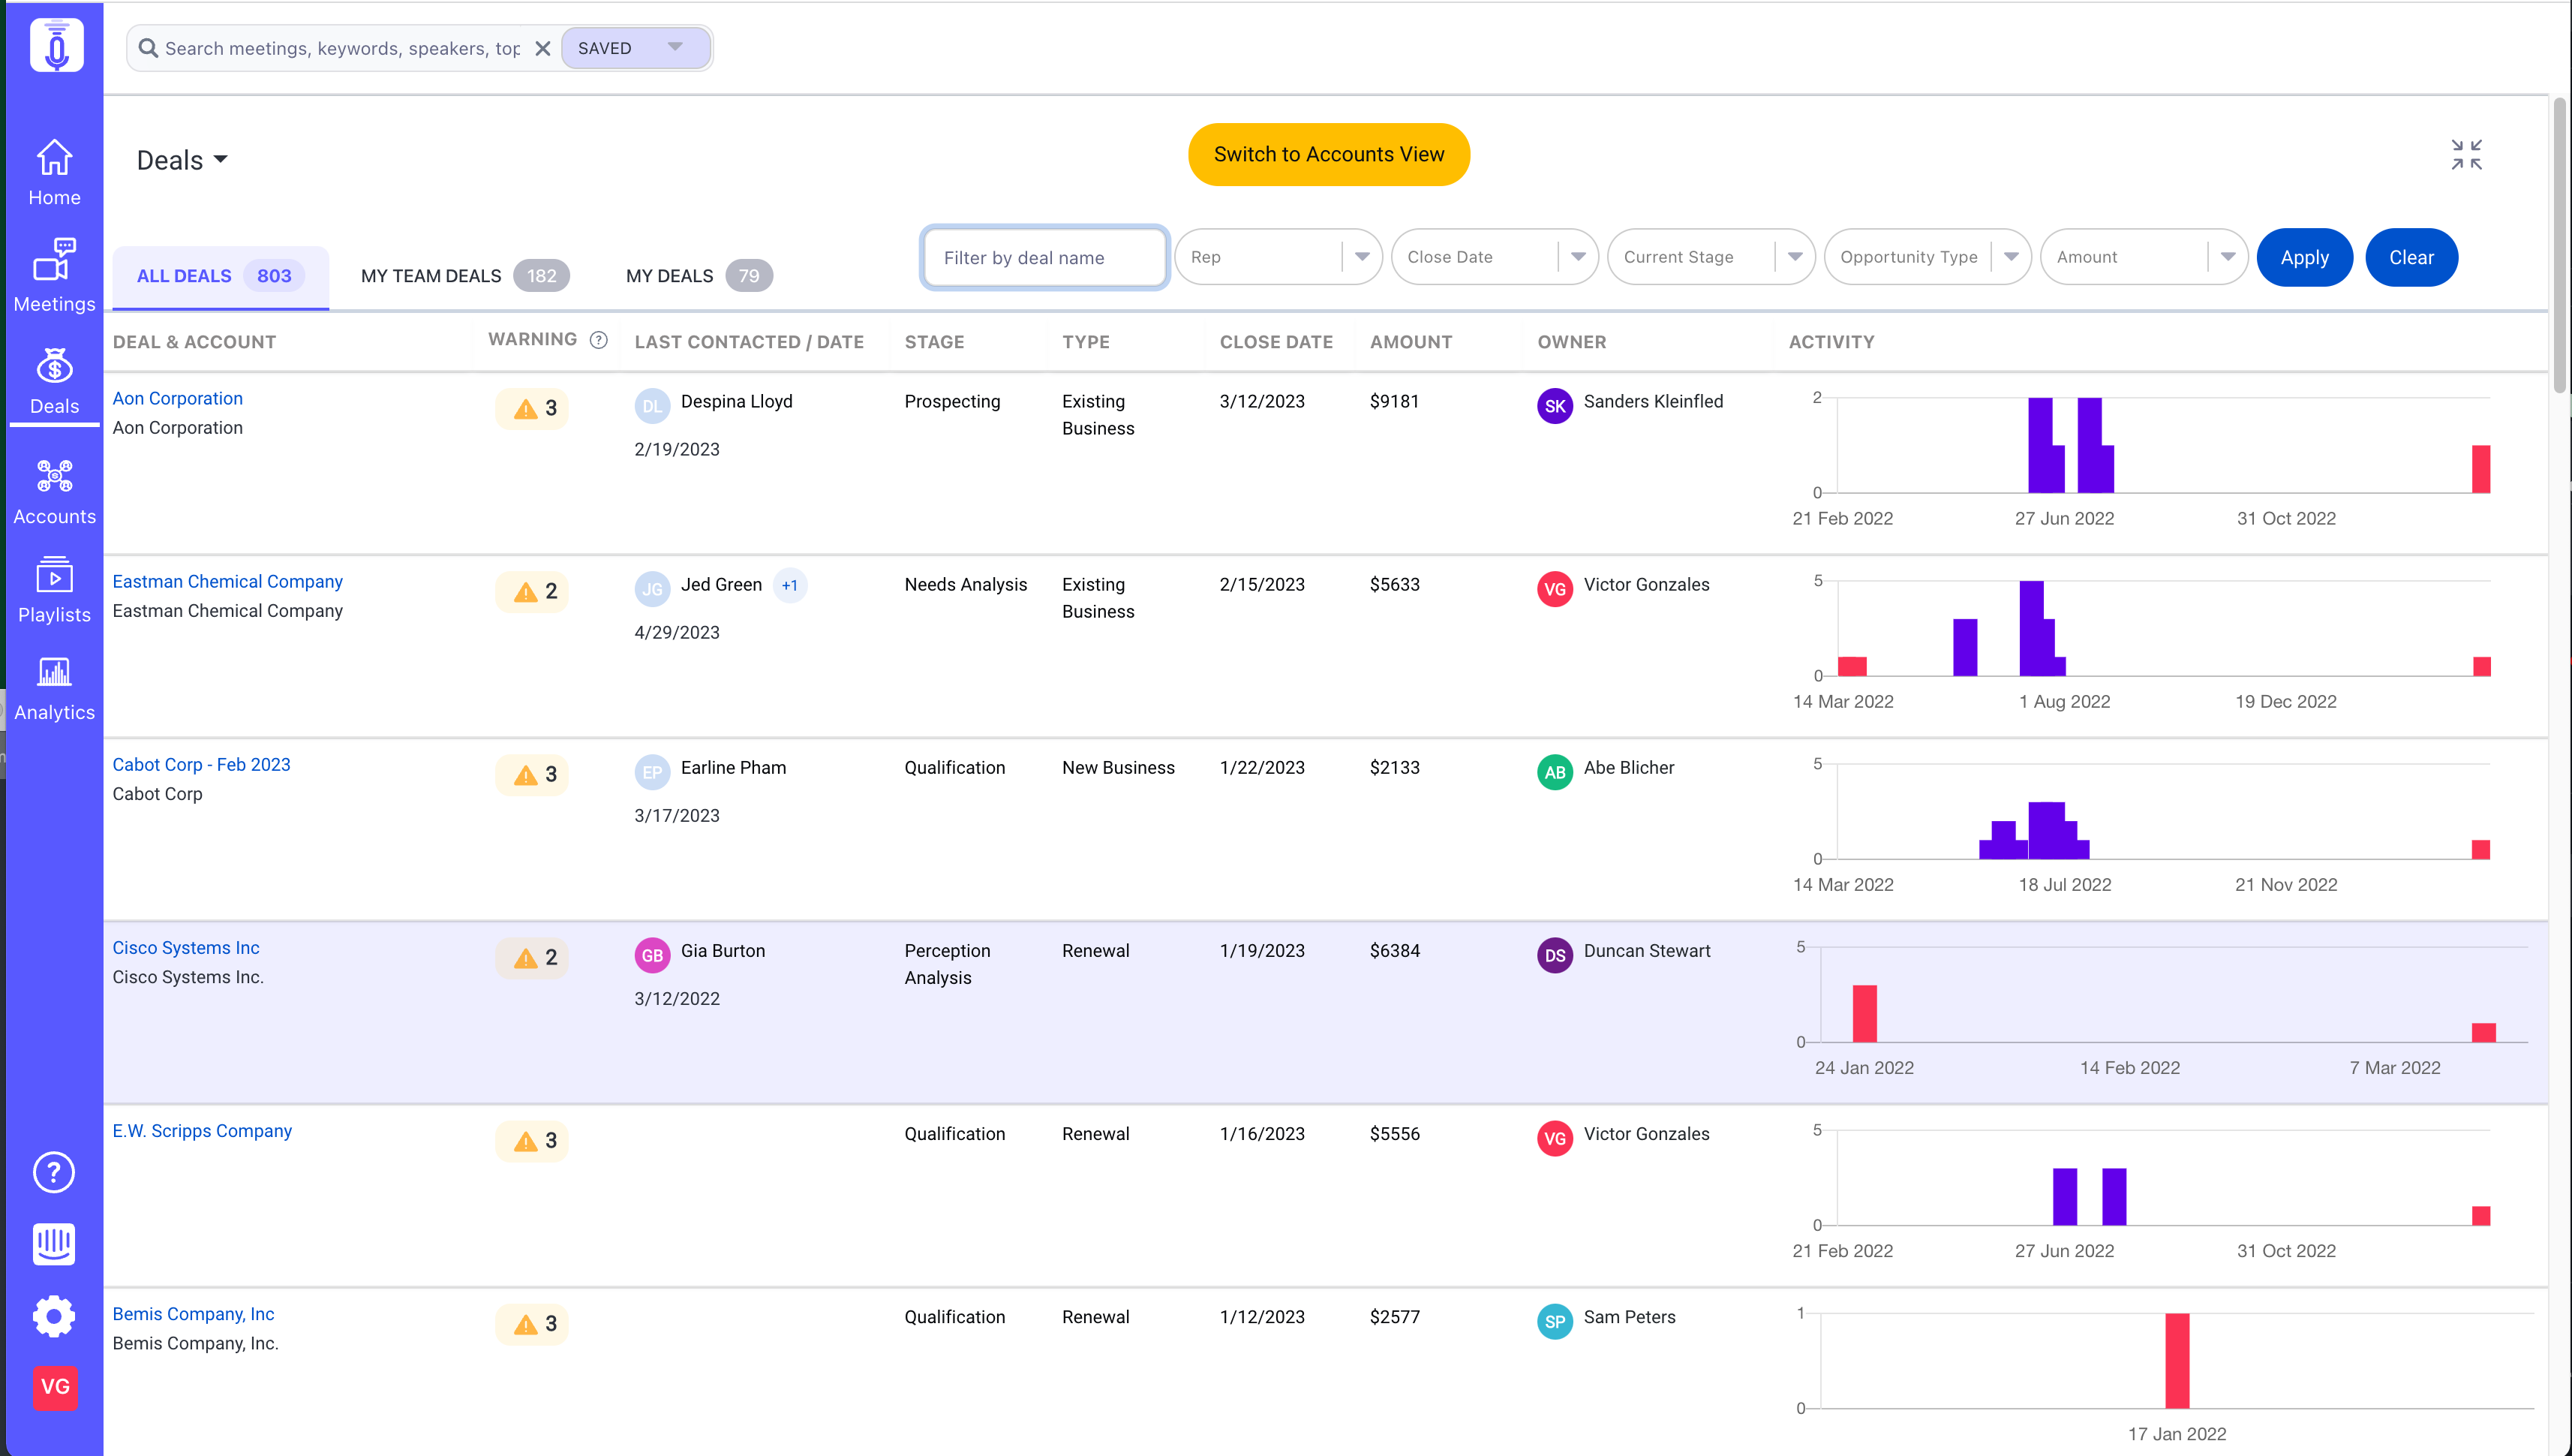The height and width of the screenshot is (1456, 2572).
Task: Clear the search box with X
Action: pos(542,48)
